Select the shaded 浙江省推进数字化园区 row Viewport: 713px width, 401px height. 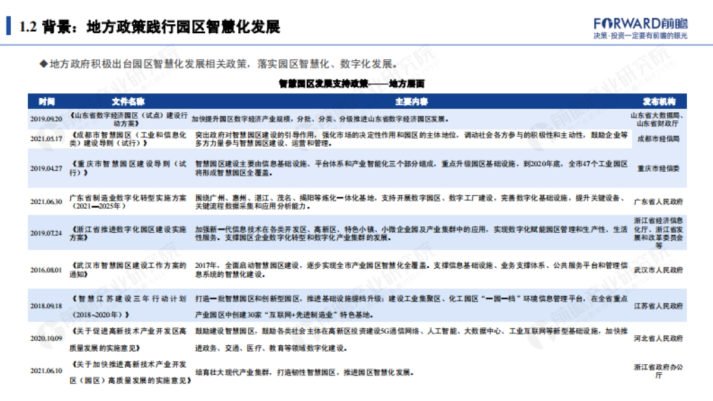coord(356,233)
